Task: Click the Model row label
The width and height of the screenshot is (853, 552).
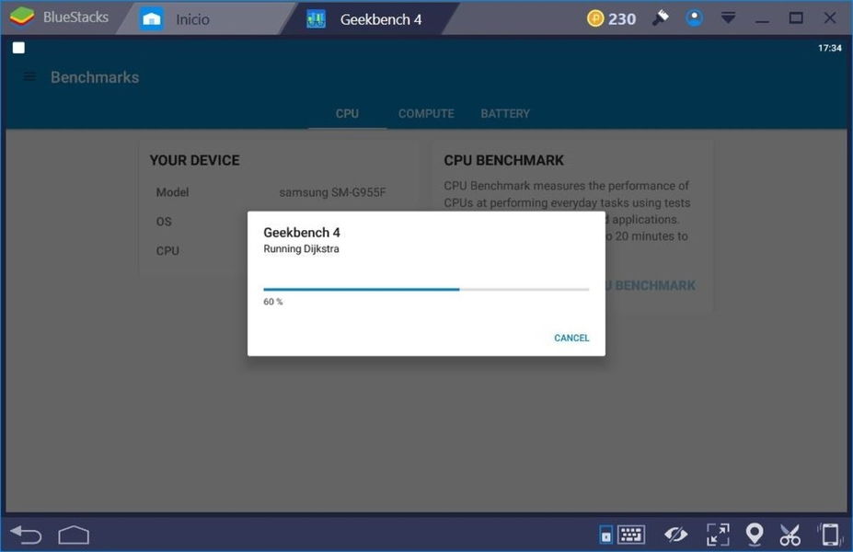Action: click(x=172, y=192)
